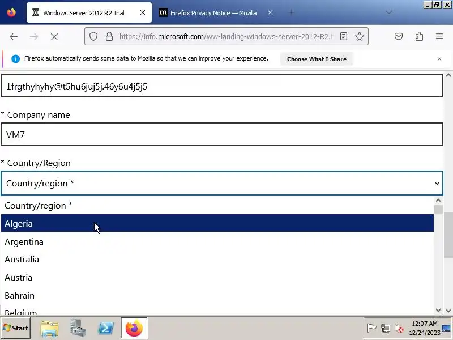Image resolution: width=453 pixels, height=340 pixels.
Task: Toggle reader view icon
Action: [x=344, y=36]
